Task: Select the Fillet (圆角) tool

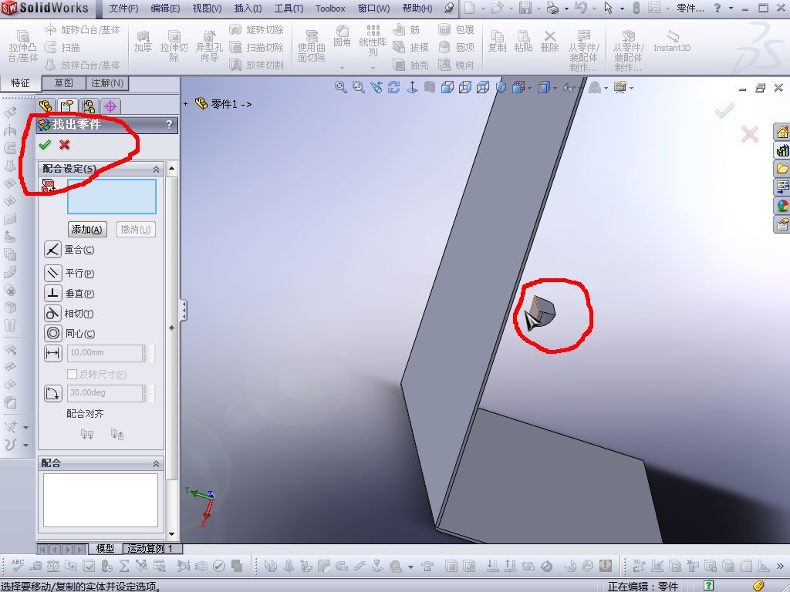Action: 342,37
